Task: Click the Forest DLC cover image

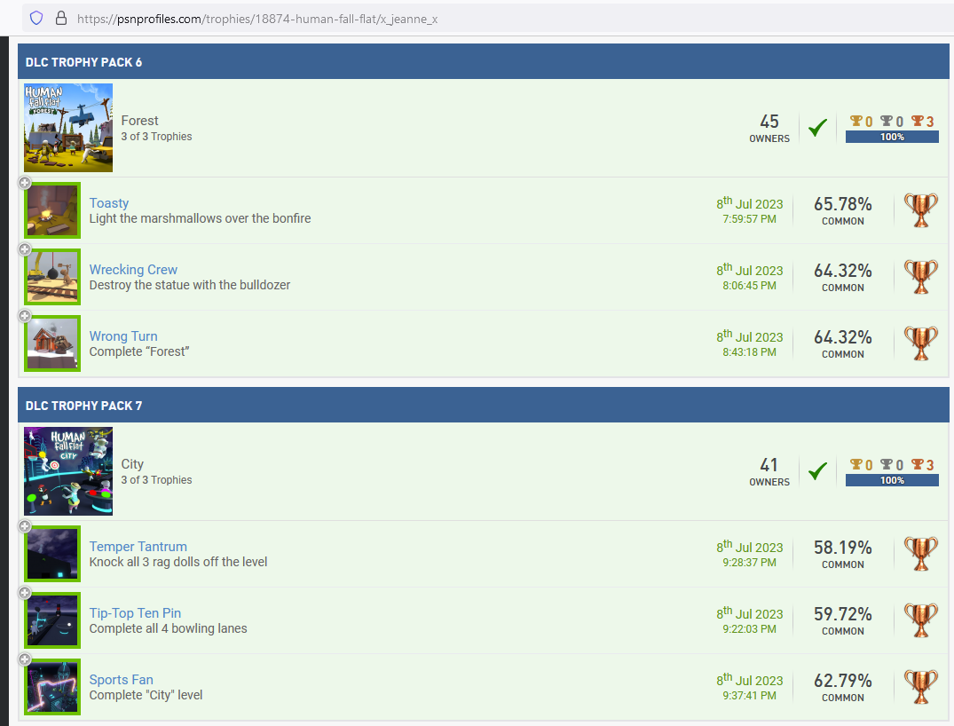Action: [68, 128]
